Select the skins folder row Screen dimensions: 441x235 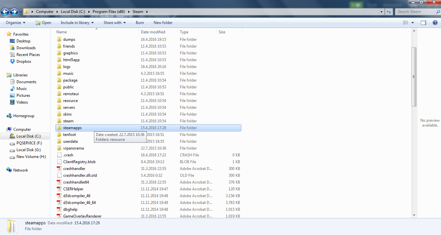coord(148,114)
